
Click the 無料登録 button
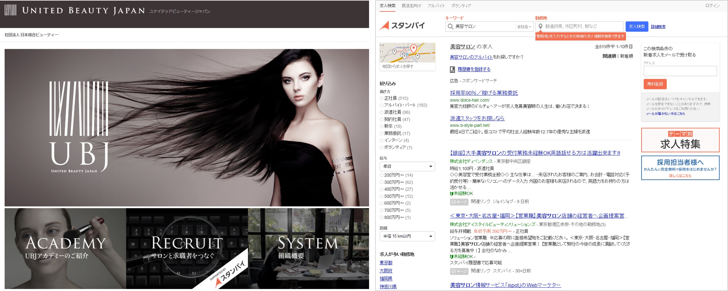click(655, 84)
